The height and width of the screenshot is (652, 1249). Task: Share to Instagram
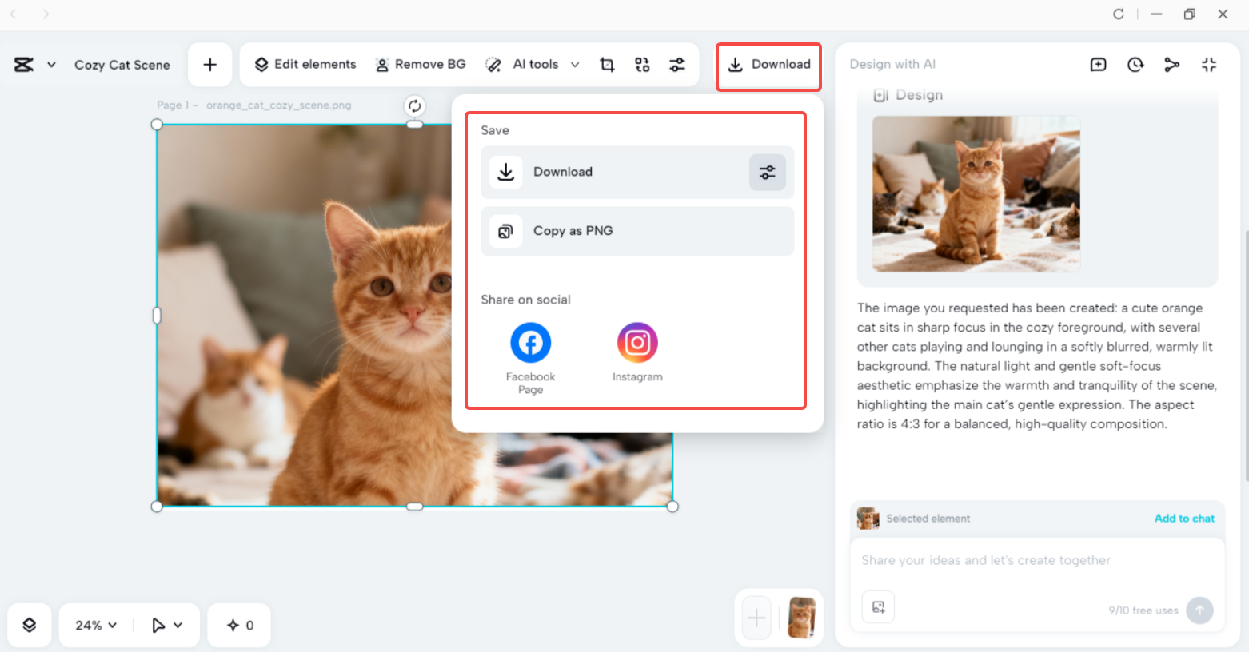pyautogui.click(x=637, y=352)
